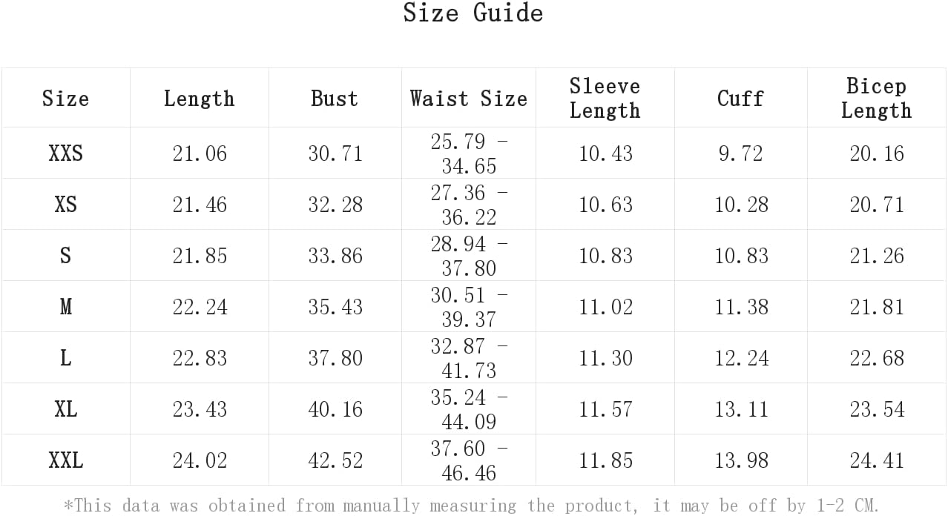Click the cuff value 9.72

coord(740,153)
